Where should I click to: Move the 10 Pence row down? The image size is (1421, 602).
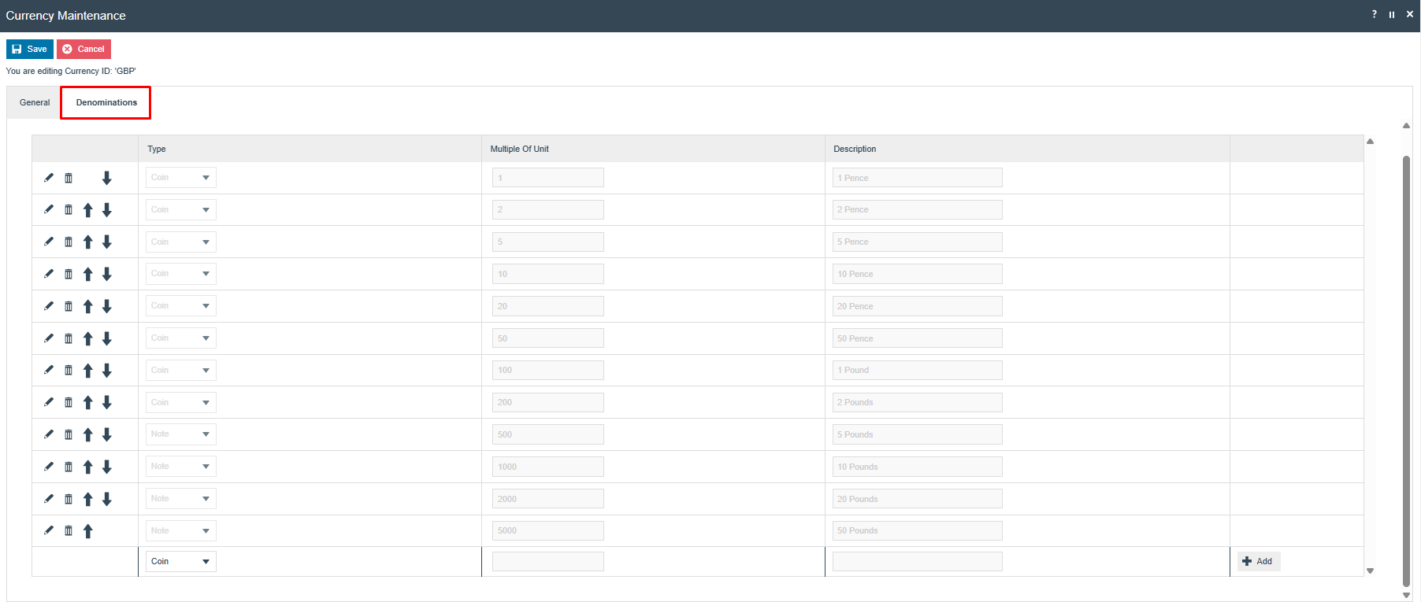coord(107,275)
